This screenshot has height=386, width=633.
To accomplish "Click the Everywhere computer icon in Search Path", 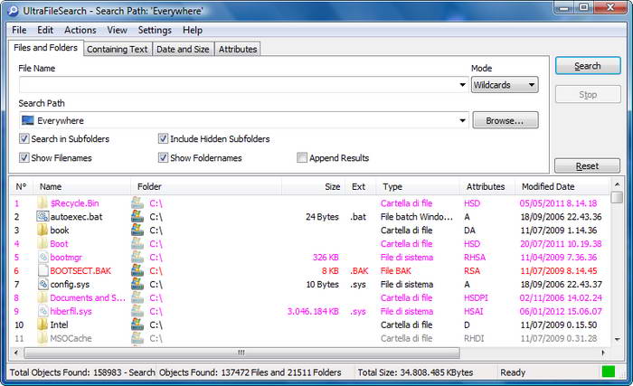I will (27, 120).
